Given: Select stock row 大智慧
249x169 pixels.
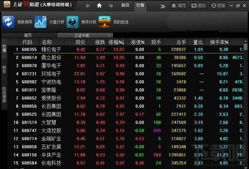Looking at the screenshot, I should click(x=128, y=122).
